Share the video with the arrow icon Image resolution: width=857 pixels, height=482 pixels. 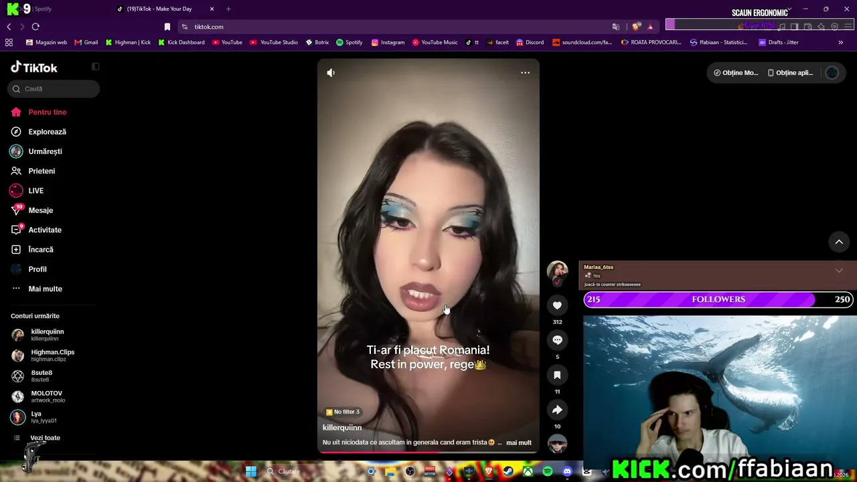coord(557,410)
